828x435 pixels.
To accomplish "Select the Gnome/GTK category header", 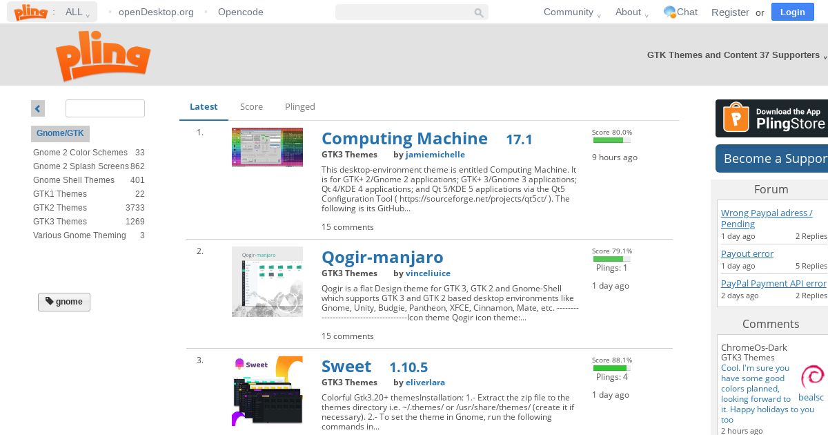I will (60, 134).
